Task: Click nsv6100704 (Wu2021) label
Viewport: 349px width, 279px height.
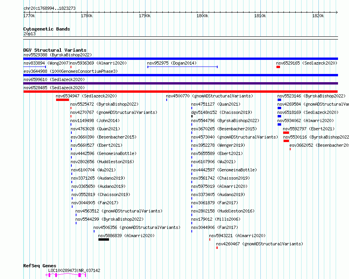Action: click(93, 170)
